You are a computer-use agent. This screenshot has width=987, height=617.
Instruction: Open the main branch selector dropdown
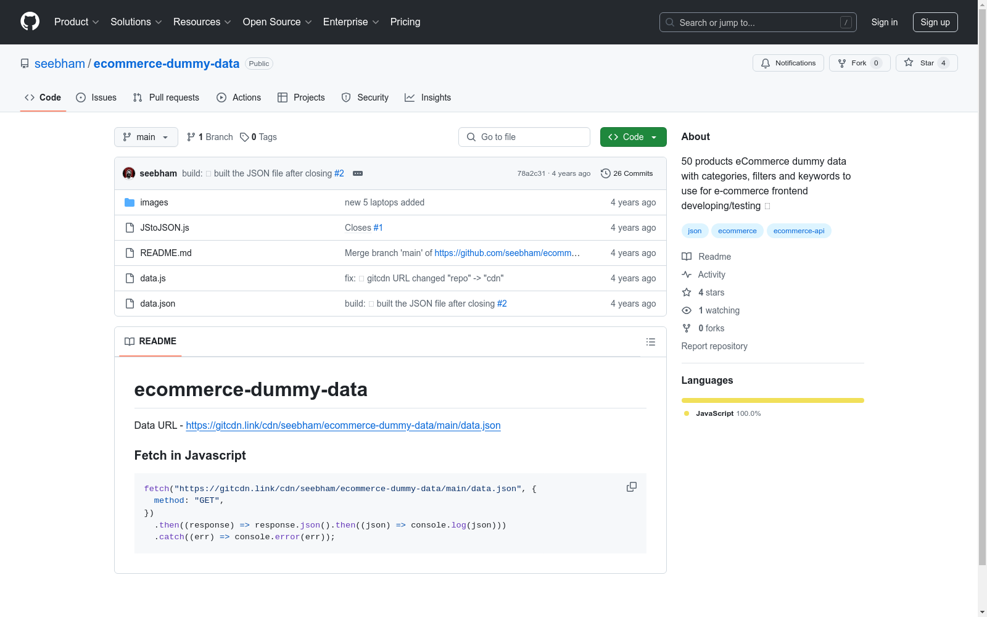coord(146,137)
